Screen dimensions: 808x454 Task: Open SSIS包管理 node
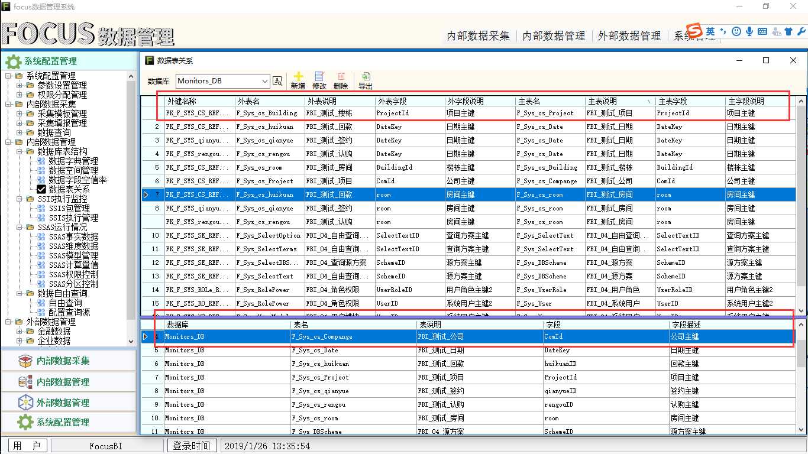coord(69,208)
